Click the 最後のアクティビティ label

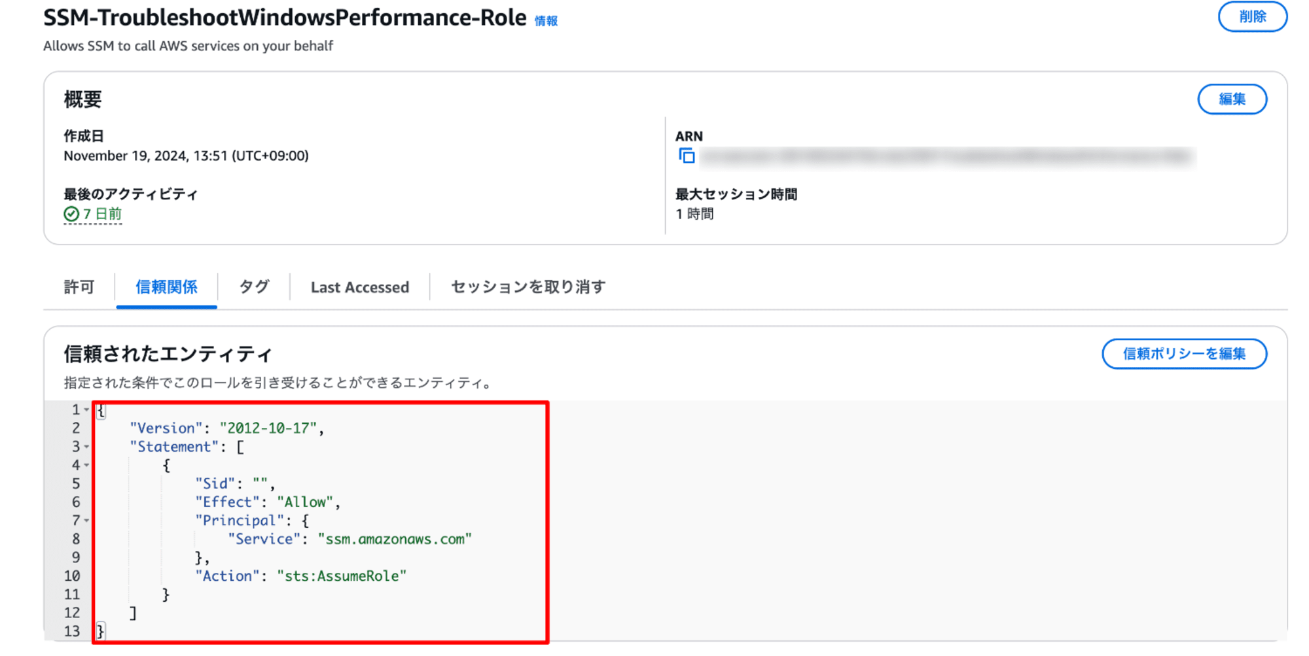click(130, 194)
